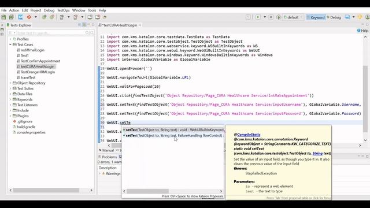Click the yellow lightbulb tips icon

pyautogui.click(x=360, y=17)
